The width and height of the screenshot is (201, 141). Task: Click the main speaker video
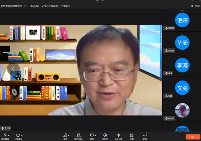pos(81,70)
